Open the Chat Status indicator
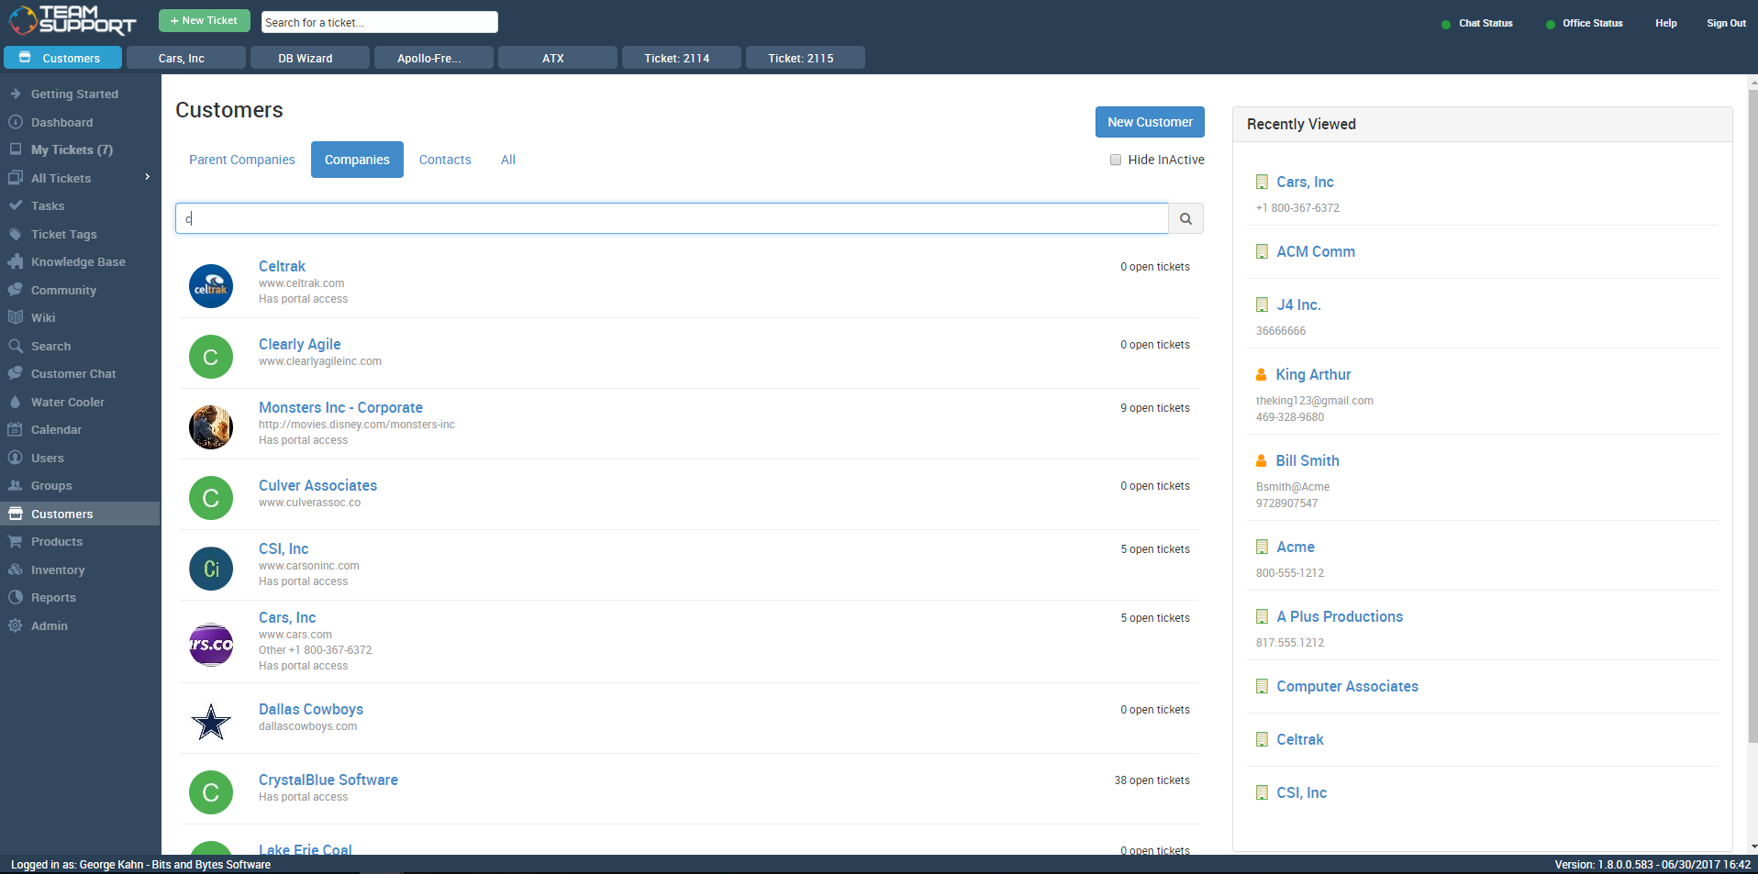 1477,23
